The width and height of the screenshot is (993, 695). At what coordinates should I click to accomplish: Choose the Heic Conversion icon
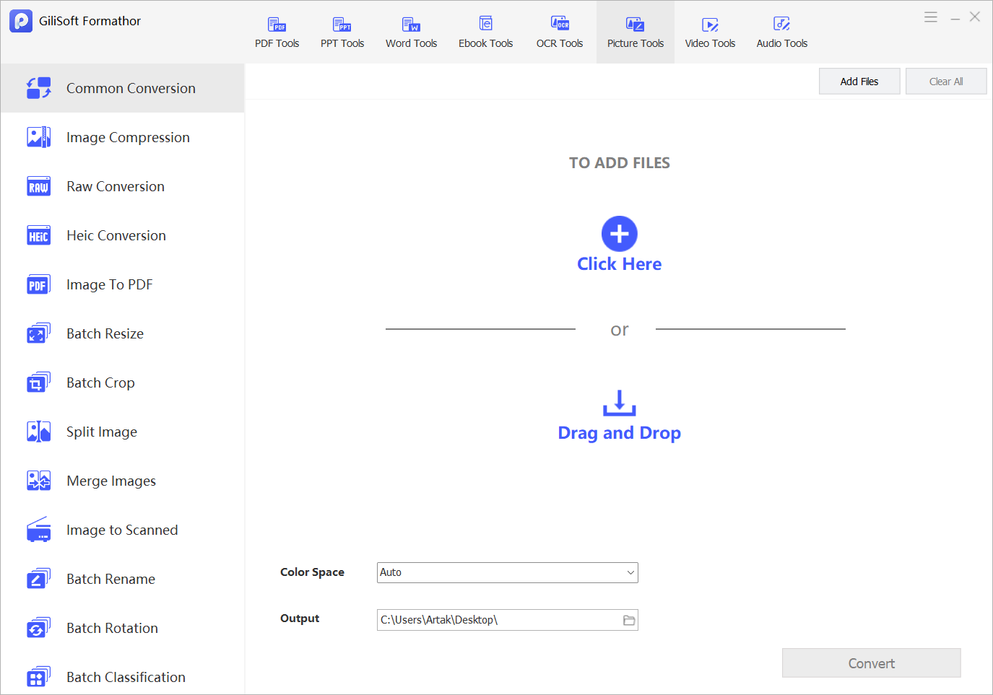(x=38, y=235)
